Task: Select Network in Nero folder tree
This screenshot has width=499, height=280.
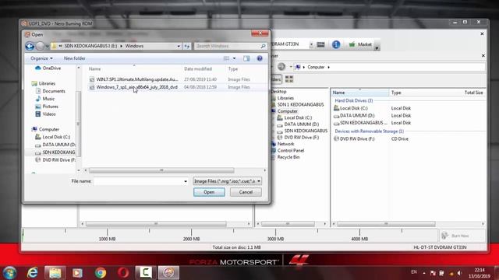Action: tap(286, 144)
